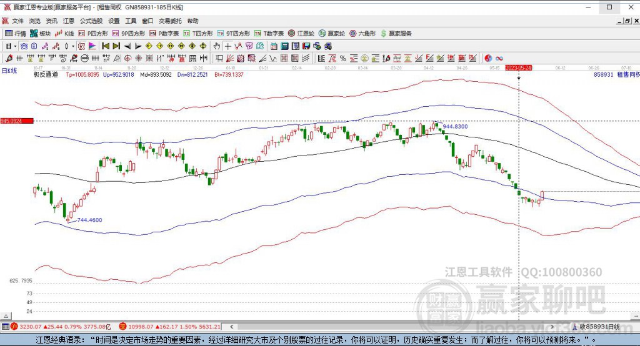Click the 收858931日线 status text
Screen dimensions: 640x346
[x=599, y=327]
